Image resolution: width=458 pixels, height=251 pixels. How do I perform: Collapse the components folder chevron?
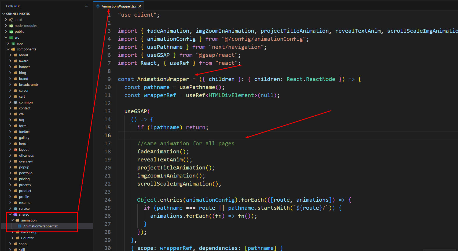click(8, 49)
